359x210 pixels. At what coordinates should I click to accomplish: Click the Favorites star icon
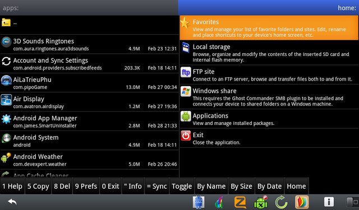tap(185, 23)
